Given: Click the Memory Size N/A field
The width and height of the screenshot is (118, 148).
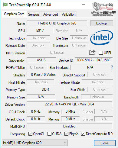Looking at the screenshot, I should tap(41, 97).
